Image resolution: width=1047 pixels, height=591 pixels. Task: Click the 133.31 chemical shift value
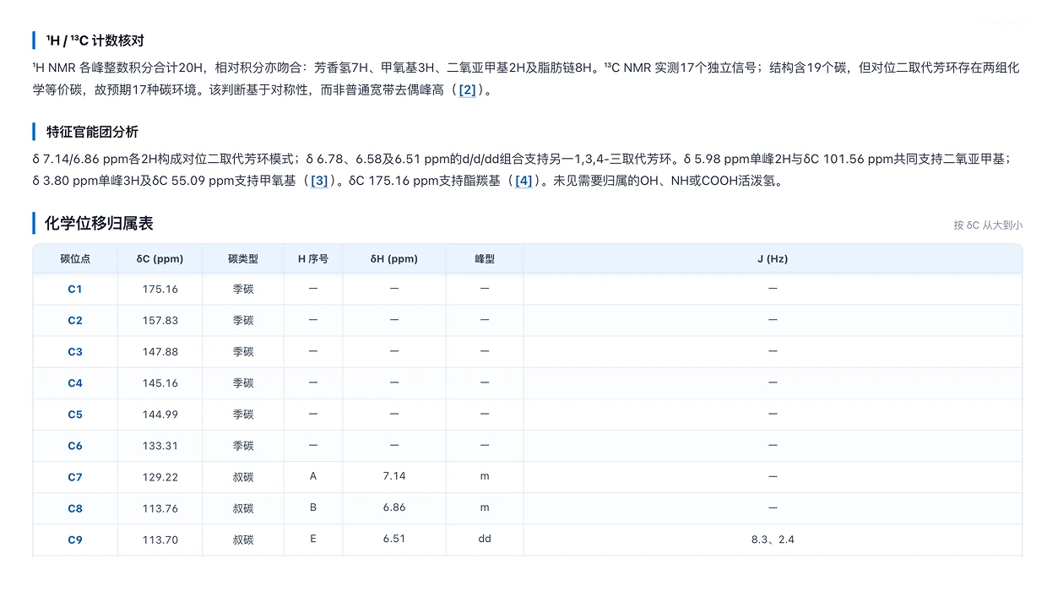pos(160,445)
